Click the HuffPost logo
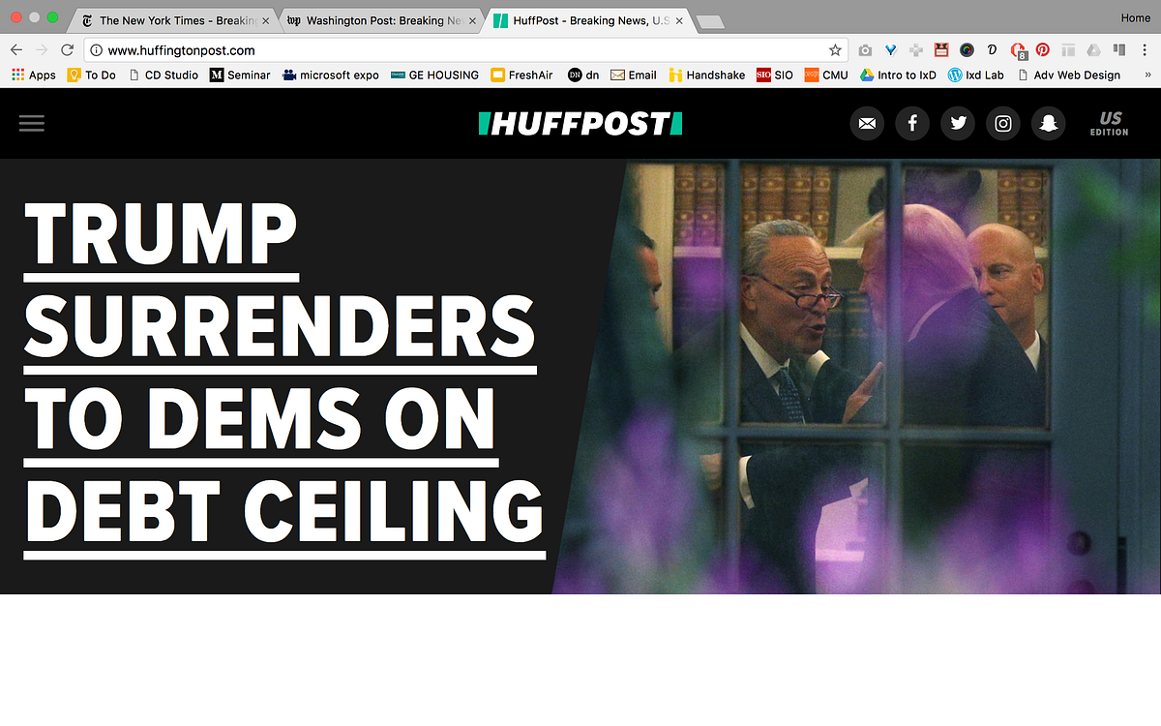 [580, 123]
